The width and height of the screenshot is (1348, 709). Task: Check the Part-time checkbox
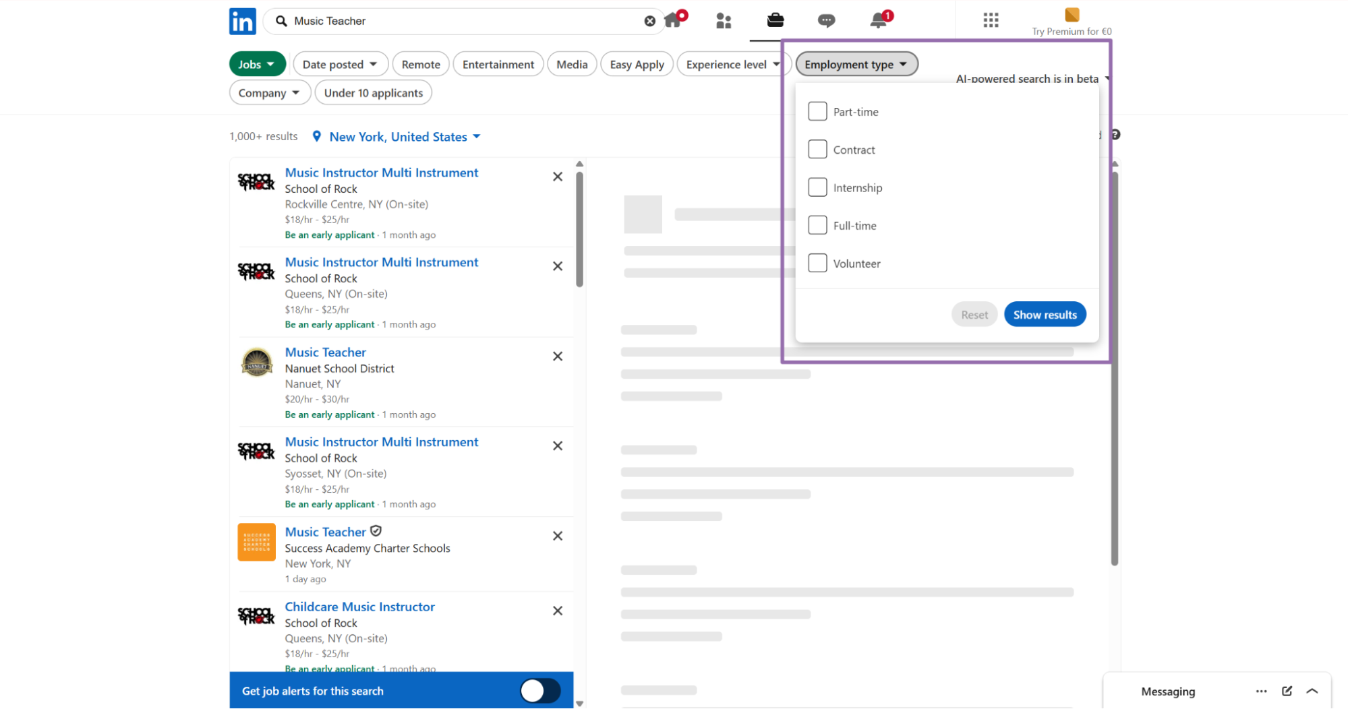817,111
